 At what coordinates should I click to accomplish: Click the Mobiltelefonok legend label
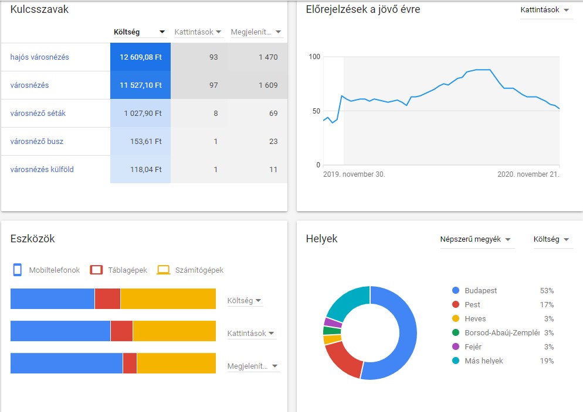click(x=55, y=270)
